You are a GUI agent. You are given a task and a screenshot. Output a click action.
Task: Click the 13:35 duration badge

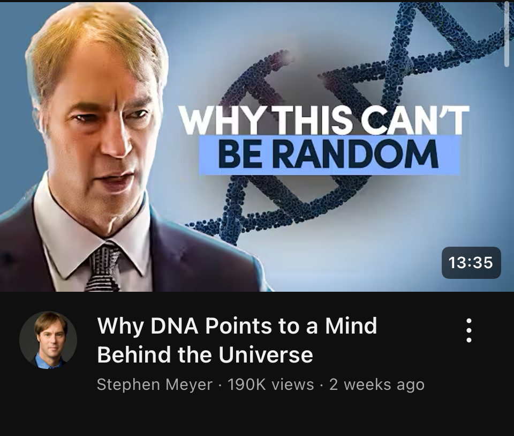471,263
